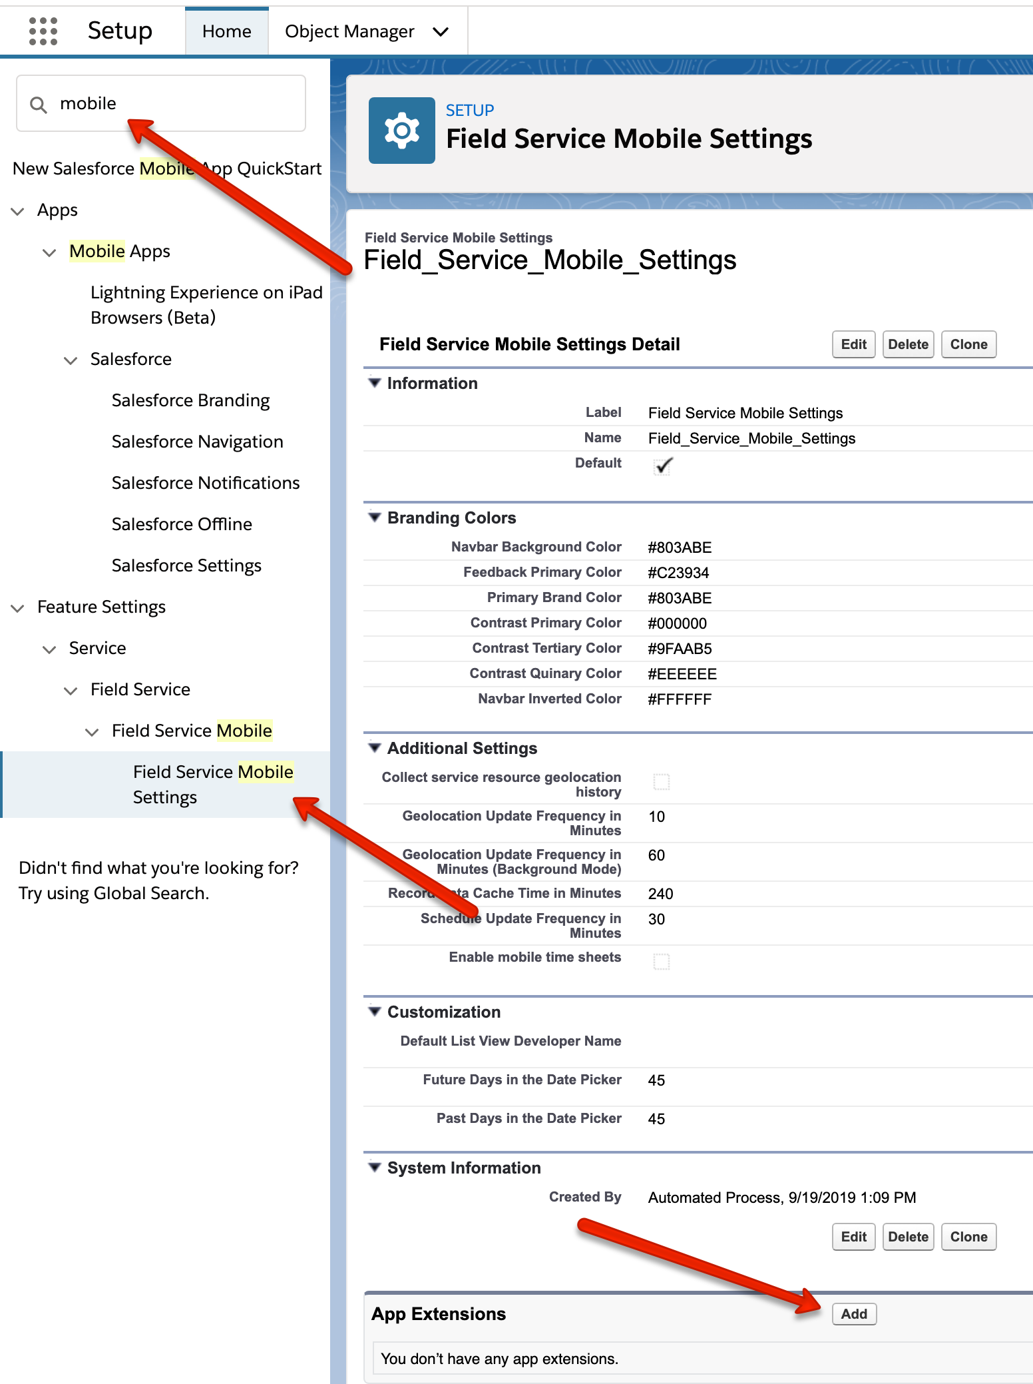This screenshot has height=1384, width=1033.
Task: Collapse the Branding Colors section triangle
Action: [x=375, y=518]
